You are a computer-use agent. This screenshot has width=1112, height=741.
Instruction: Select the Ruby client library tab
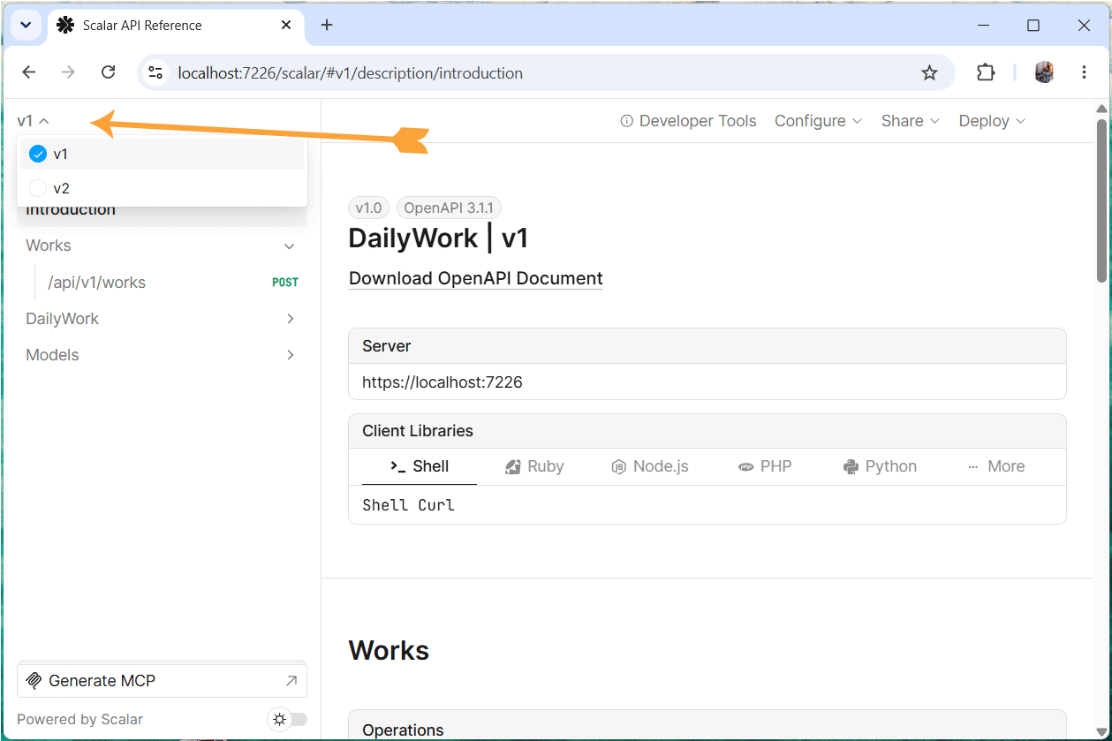pyautogui.click(x=534, y=466)
